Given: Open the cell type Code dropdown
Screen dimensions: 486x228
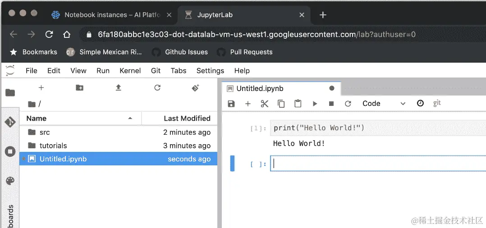Looking at the screenshot, I should pos(384,104).
